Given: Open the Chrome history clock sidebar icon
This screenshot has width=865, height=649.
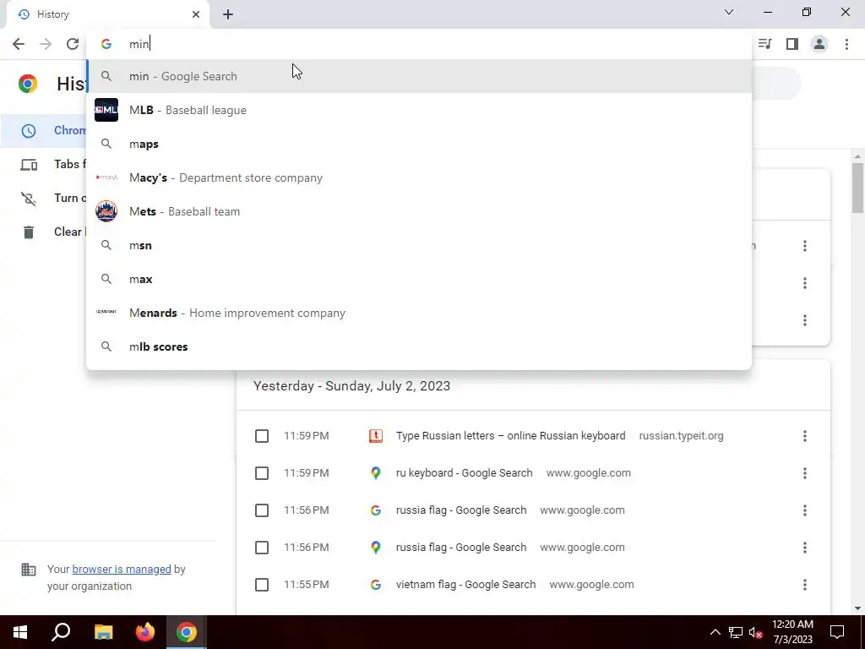Looking at the screenshot, I should (x=29, y=131).
